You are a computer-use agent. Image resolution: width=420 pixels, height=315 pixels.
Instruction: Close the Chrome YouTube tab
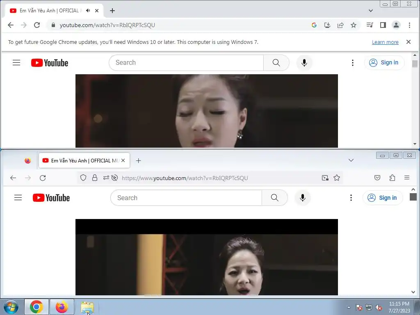coord(97,10)
